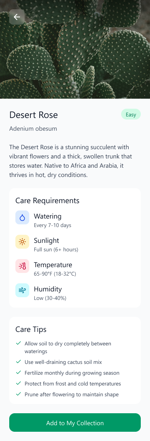Go back using the arrow icon
The width and height of the screenshot is (150, 441).
17,17
